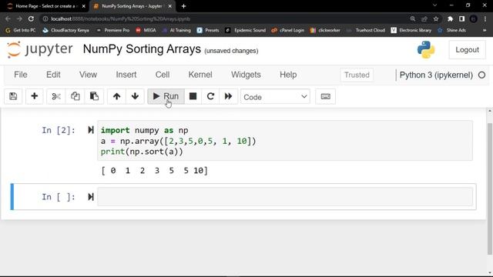Close the NumPy Sorting Arrays browser tab
The width and height of the screenshot is (493, 277).
169,6
